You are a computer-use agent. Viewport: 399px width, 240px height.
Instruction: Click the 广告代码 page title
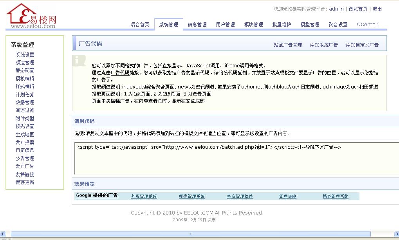point(90,43)
